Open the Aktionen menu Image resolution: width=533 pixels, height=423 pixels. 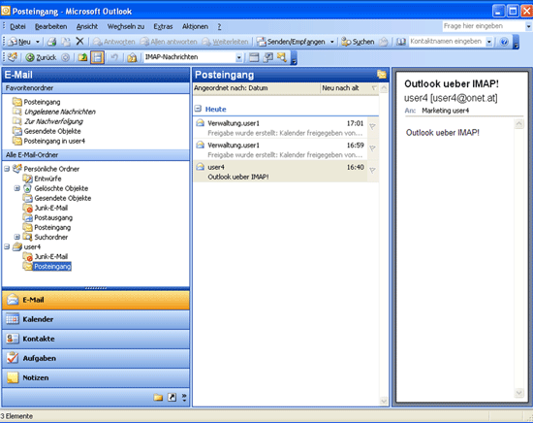pyautogui.click(x=195, y=26)
